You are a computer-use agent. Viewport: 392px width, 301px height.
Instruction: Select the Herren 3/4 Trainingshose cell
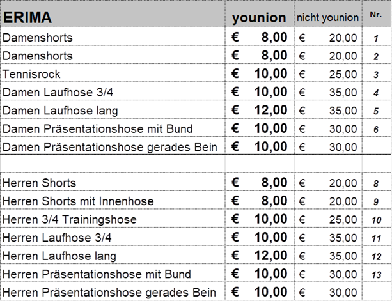tap(113, 219)
